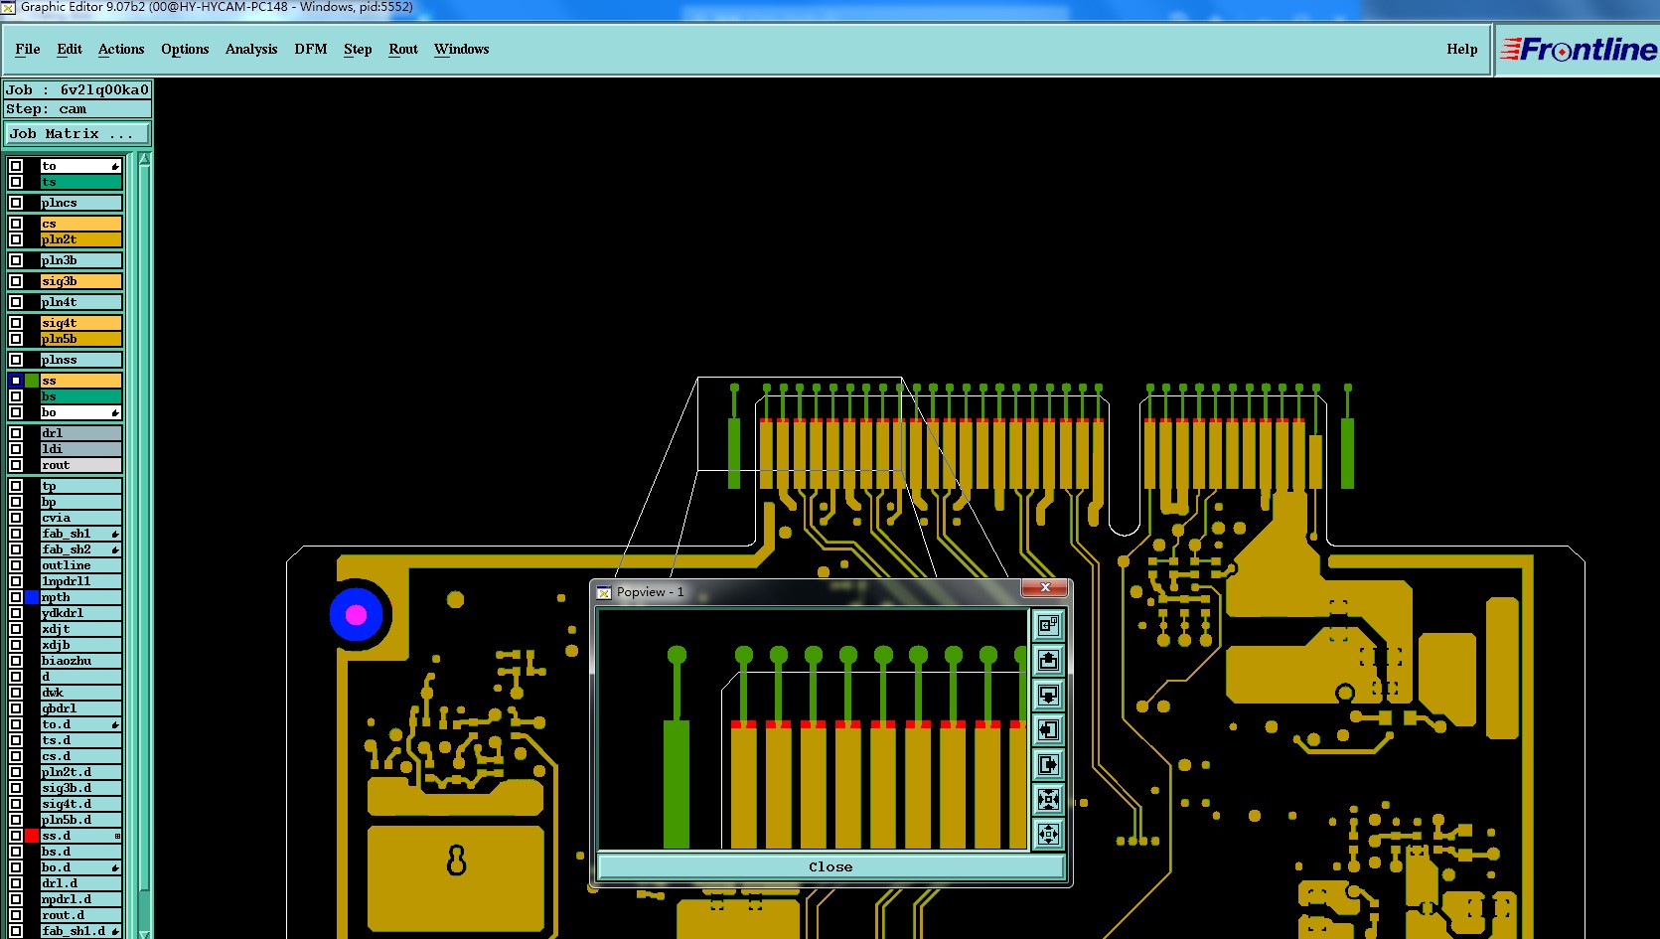Open the File menu
The width and height of the screenshot is (1660, 939).
tap(28, 49)
